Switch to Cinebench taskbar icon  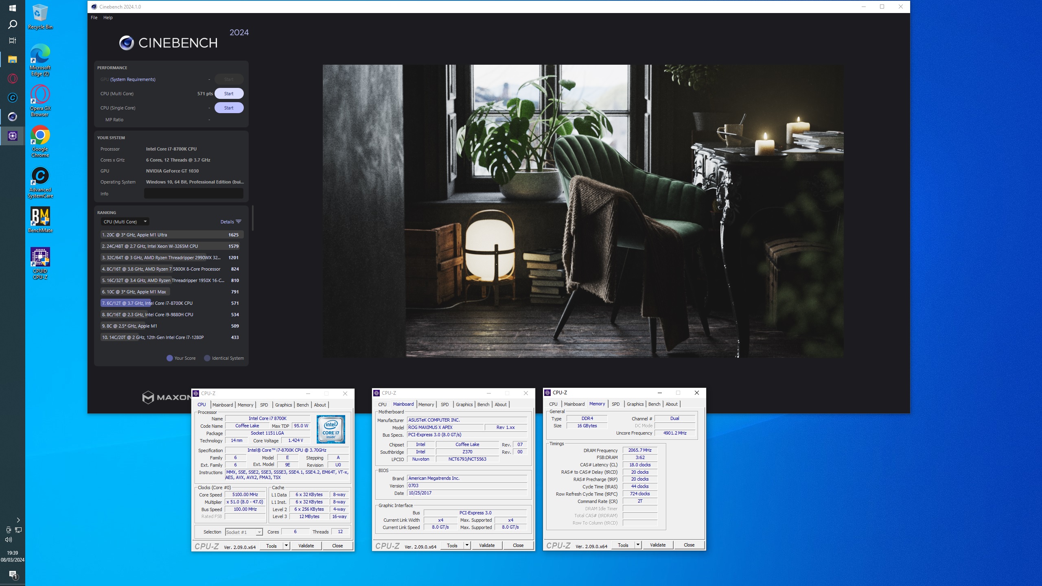click(x=12, y=117)
